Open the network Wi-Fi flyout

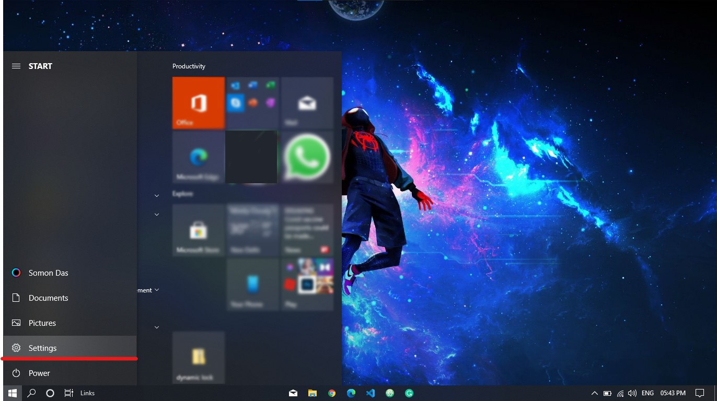(620, 393)
